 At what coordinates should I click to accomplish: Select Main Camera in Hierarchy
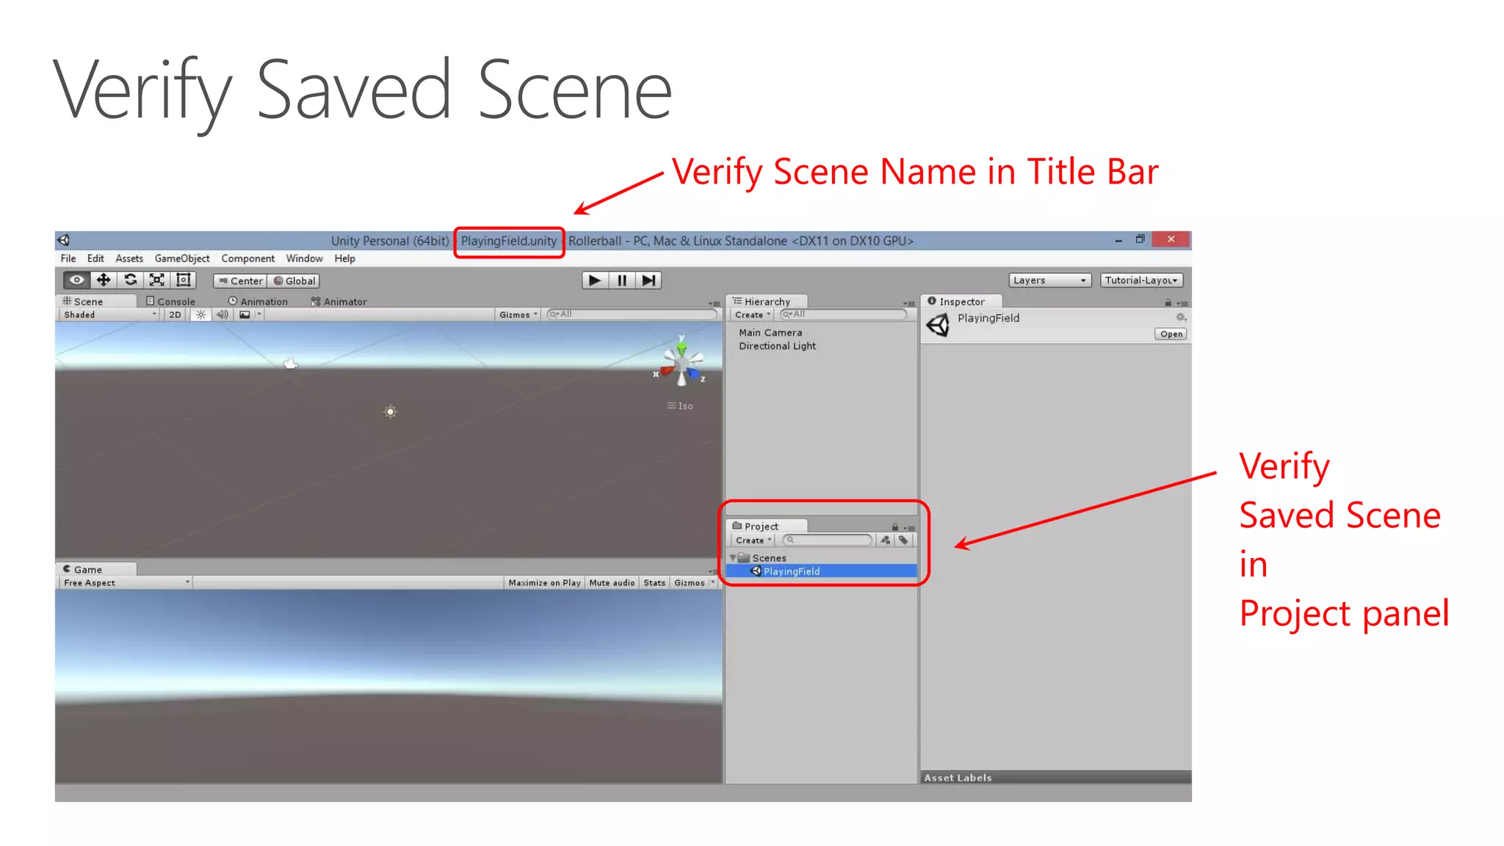(770, 333)
